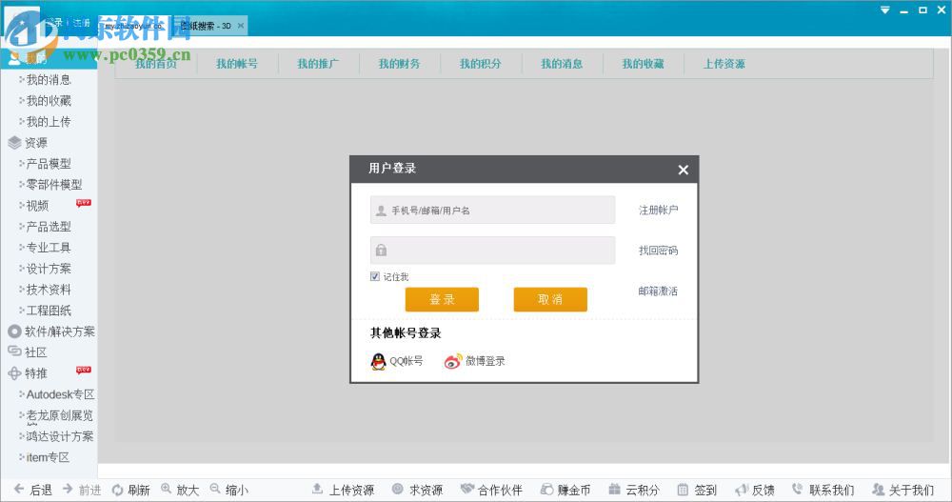Select 产品选型 in the sidebar
Image resolution: width=952 pixels, height=502 pixels.
pyautogui.click(x=49, y=226)
